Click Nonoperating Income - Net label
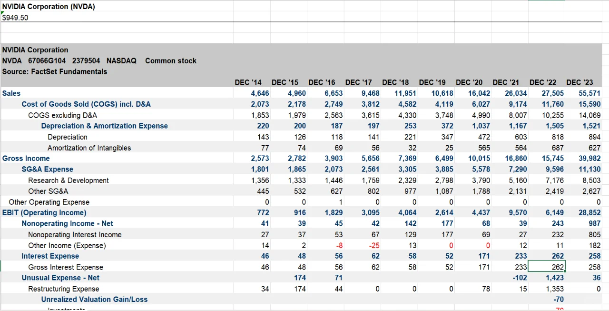 click(67, 223)
